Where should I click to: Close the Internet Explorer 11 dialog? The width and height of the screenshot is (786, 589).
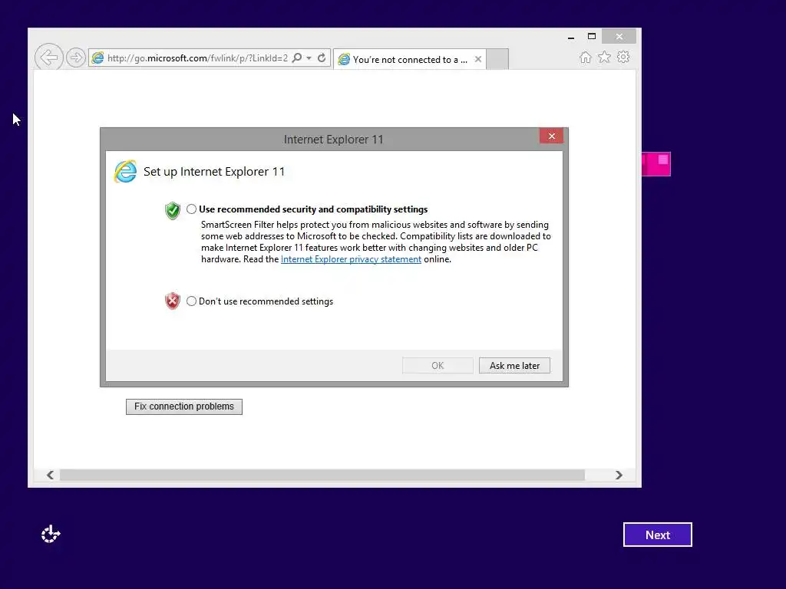click(x=551, y=137)
